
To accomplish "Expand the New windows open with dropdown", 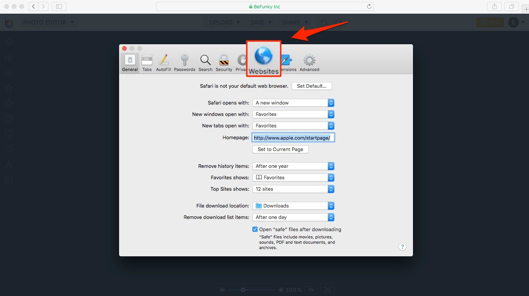I will point(294,114).
